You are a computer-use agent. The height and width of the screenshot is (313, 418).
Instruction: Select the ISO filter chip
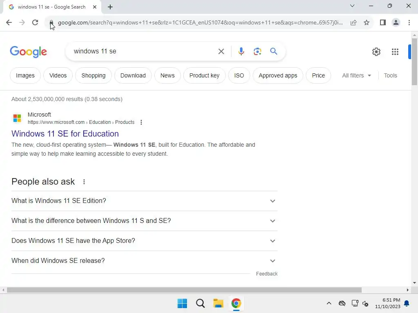pyautogui.click(x=239, y=75)
